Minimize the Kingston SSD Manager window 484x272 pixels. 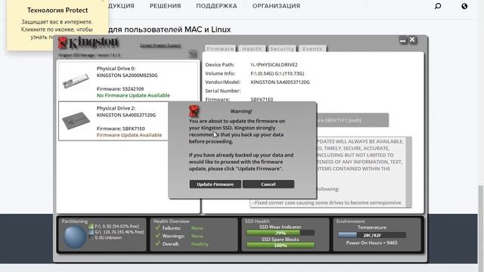click(403, 40)
